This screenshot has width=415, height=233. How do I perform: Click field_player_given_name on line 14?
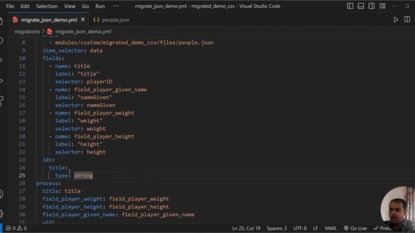(111, 89)
